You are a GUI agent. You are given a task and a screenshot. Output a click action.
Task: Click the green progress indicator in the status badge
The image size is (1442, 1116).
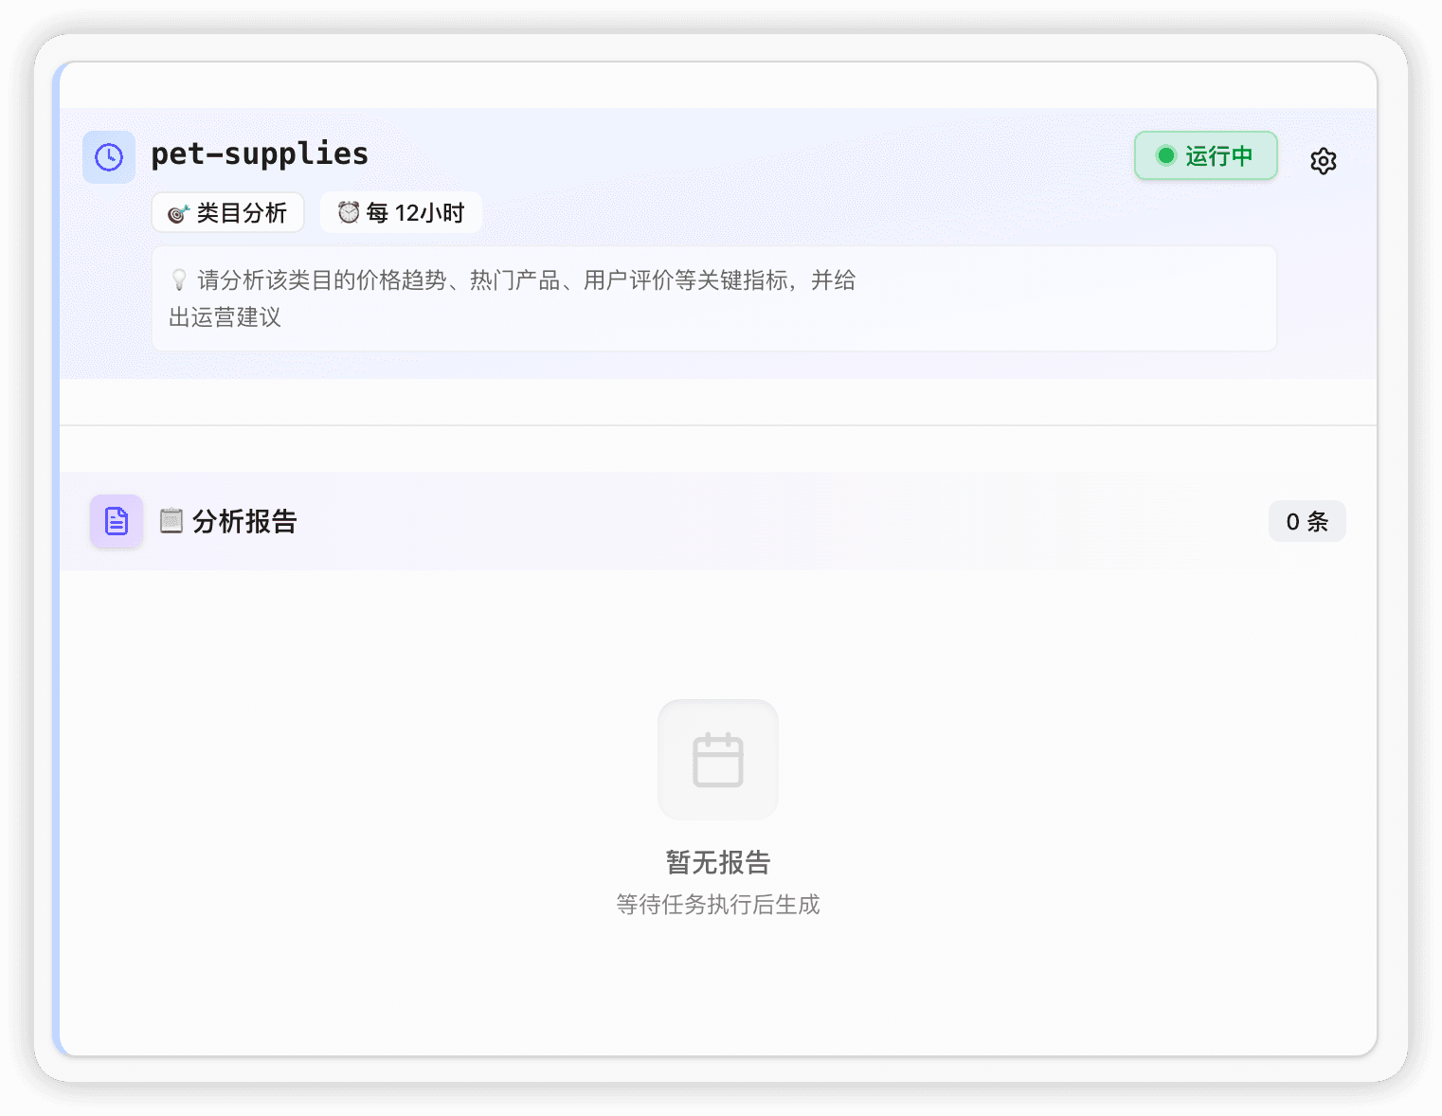click(x=1166, y=155)
